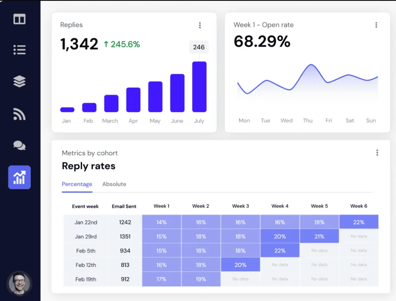Click the 22% cell for Jan 22nd Week 6
The height and width of the screenshot is (301, 396).
359,222
